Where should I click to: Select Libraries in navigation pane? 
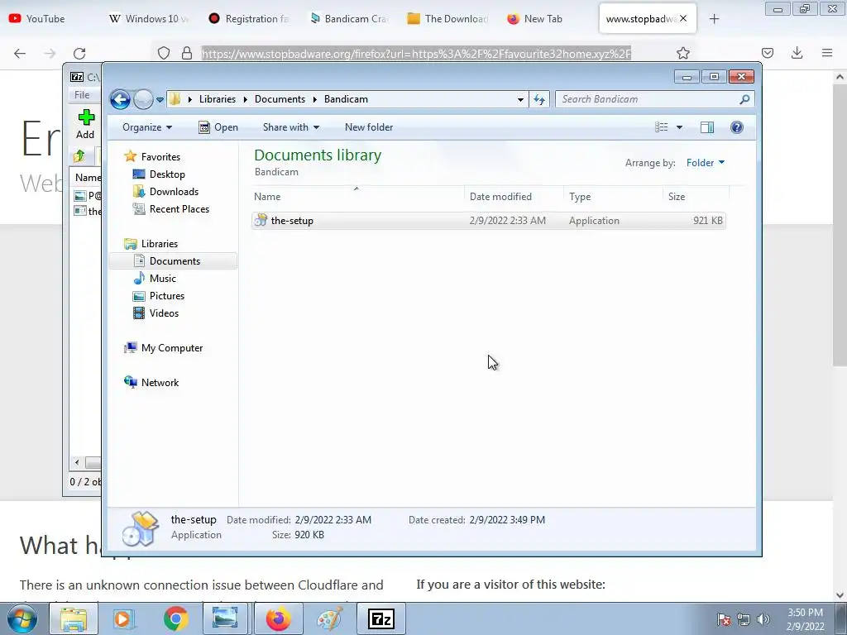pos(160,244)
